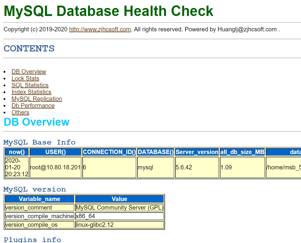Go to SQL Statistics link
The width and height of the screenshot is (301, 243).
(30, 85)
